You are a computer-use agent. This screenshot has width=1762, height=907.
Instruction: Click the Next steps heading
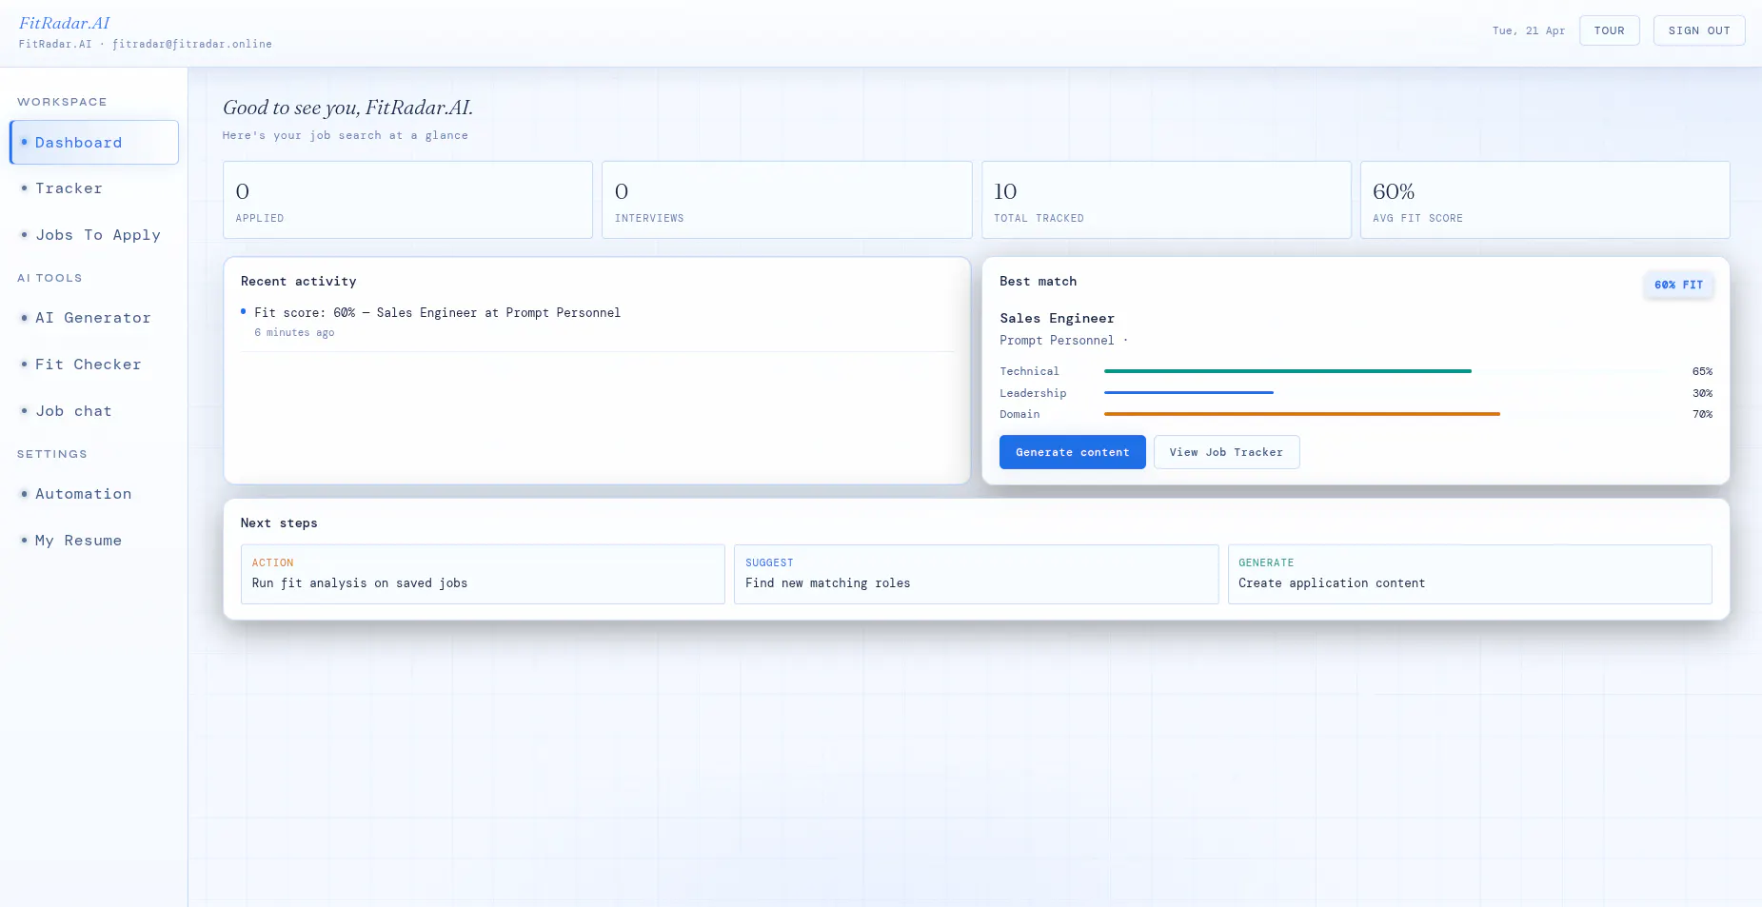279,523
